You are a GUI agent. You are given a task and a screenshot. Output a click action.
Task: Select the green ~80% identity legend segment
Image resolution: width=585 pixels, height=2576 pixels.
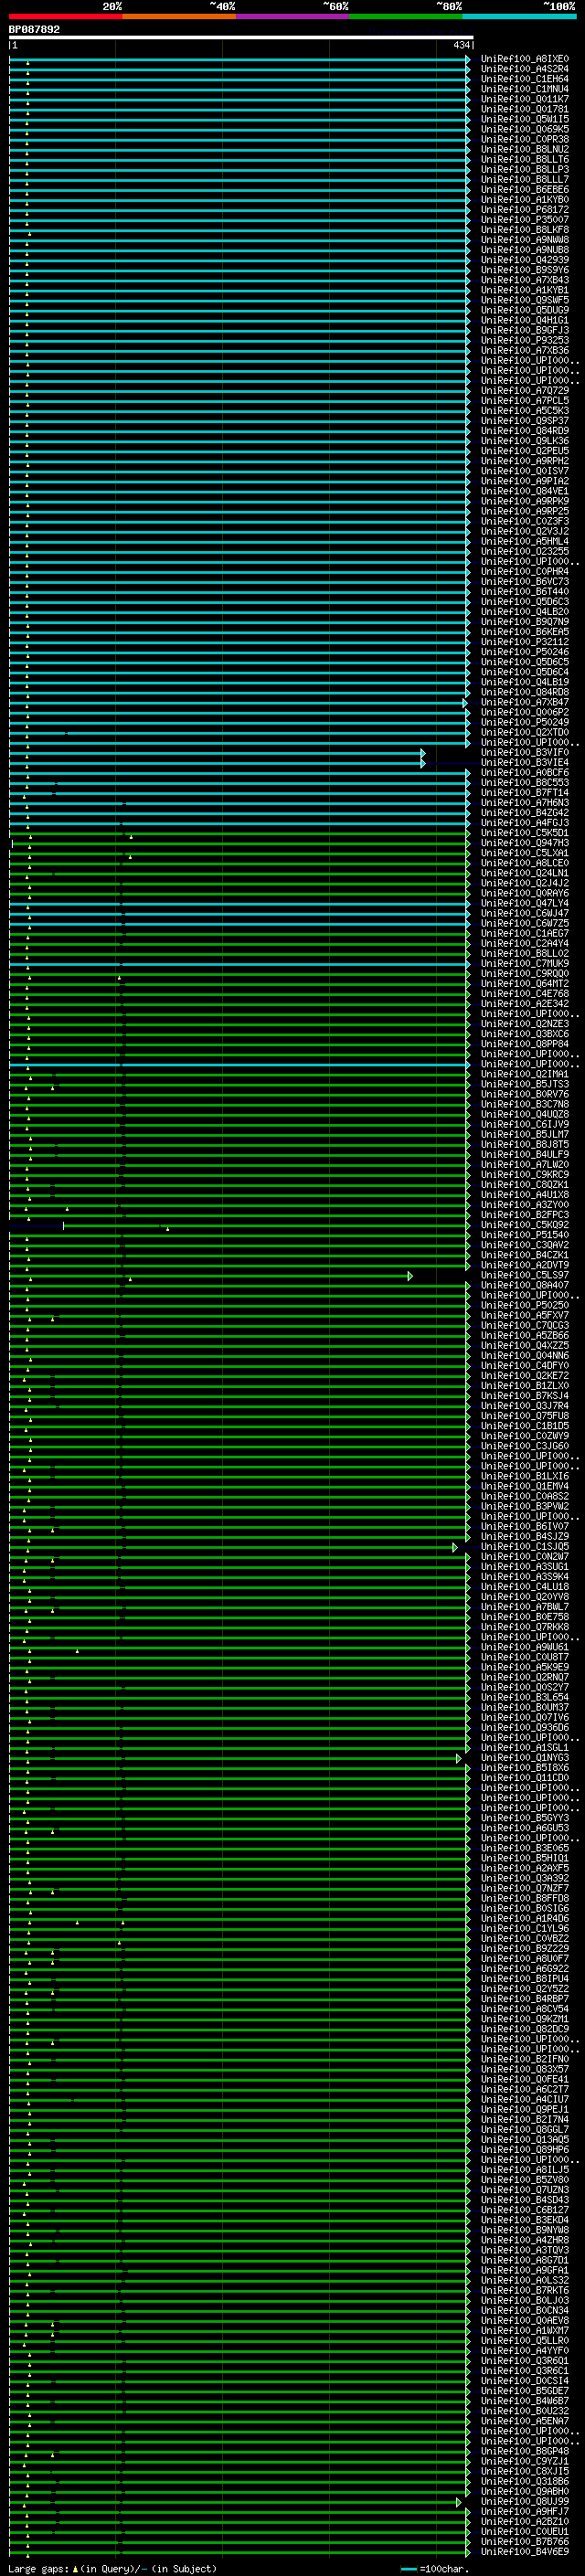[406, 16]
